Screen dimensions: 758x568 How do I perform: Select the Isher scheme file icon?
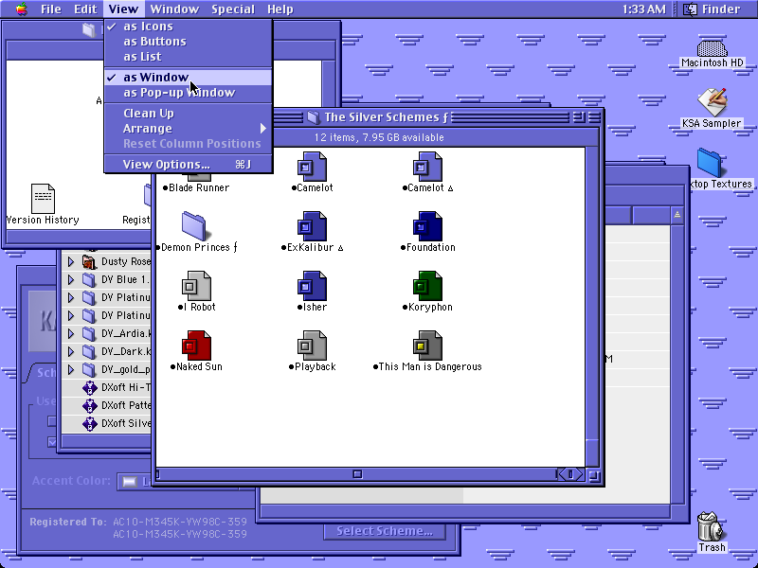coord(312,286)
